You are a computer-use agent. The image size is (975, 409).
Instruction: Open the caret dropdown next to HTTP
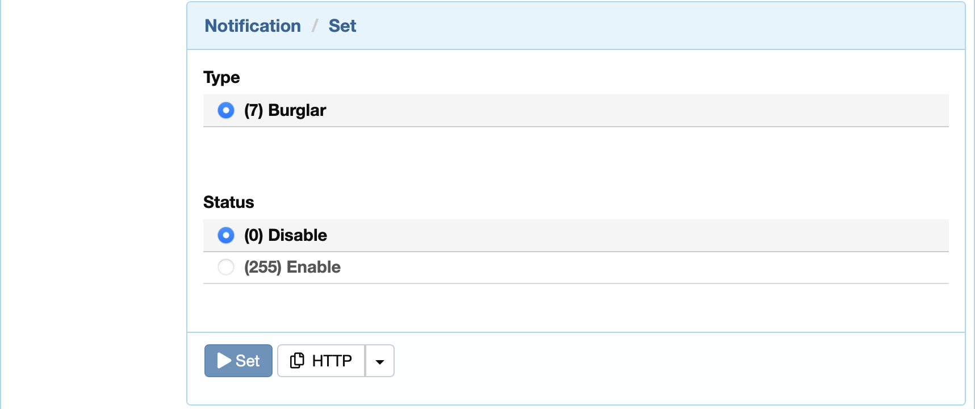(x=380, y=361)
